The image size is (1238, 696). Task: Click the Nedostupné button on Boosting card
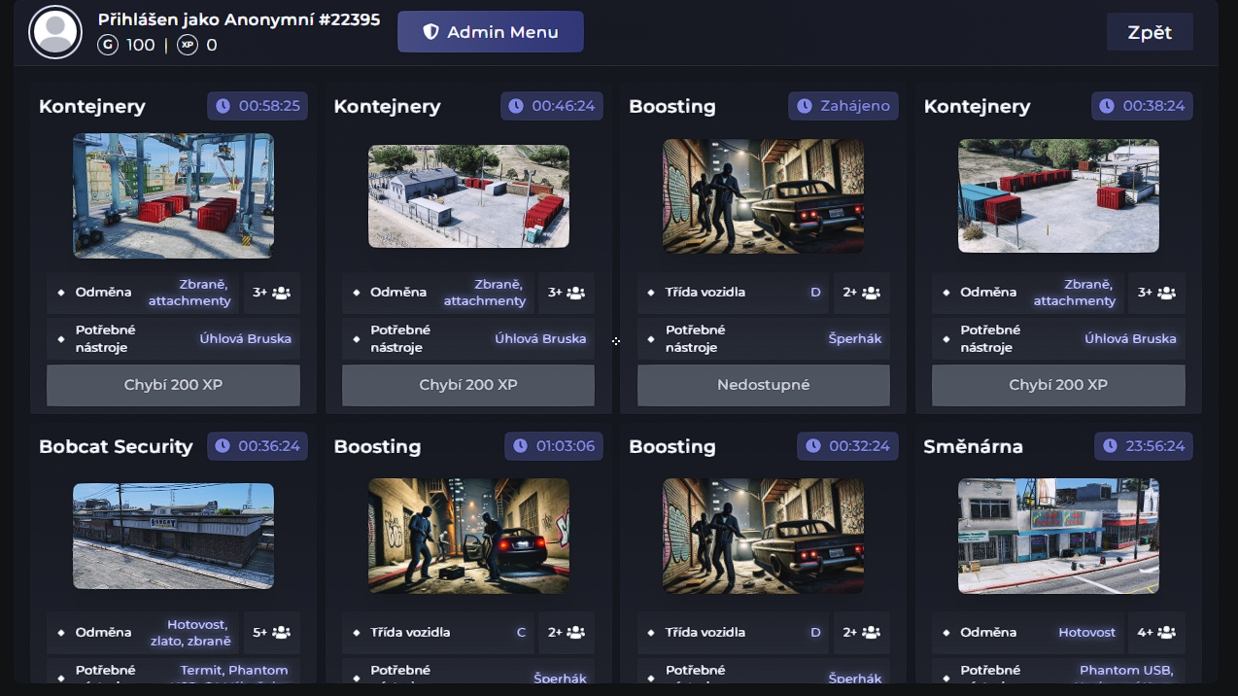[x=763, y=385]
